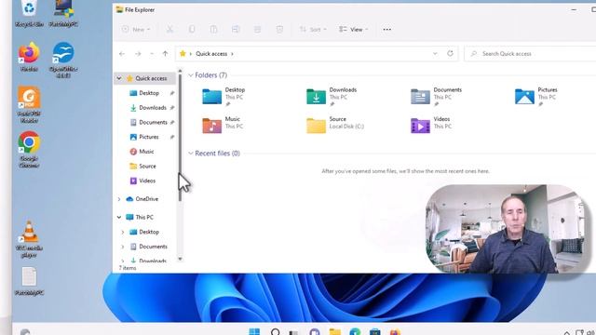Screen dimensions: 596x335
Task: Click File Explorer icon on taskbar
Action: [x=335, y=332]
